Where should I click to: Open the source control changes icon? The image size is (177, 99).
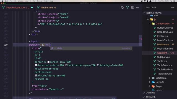tap(123, 7)
